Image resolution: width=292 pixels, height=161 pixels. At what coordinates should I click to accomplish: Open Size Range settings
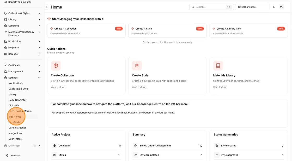15,117
